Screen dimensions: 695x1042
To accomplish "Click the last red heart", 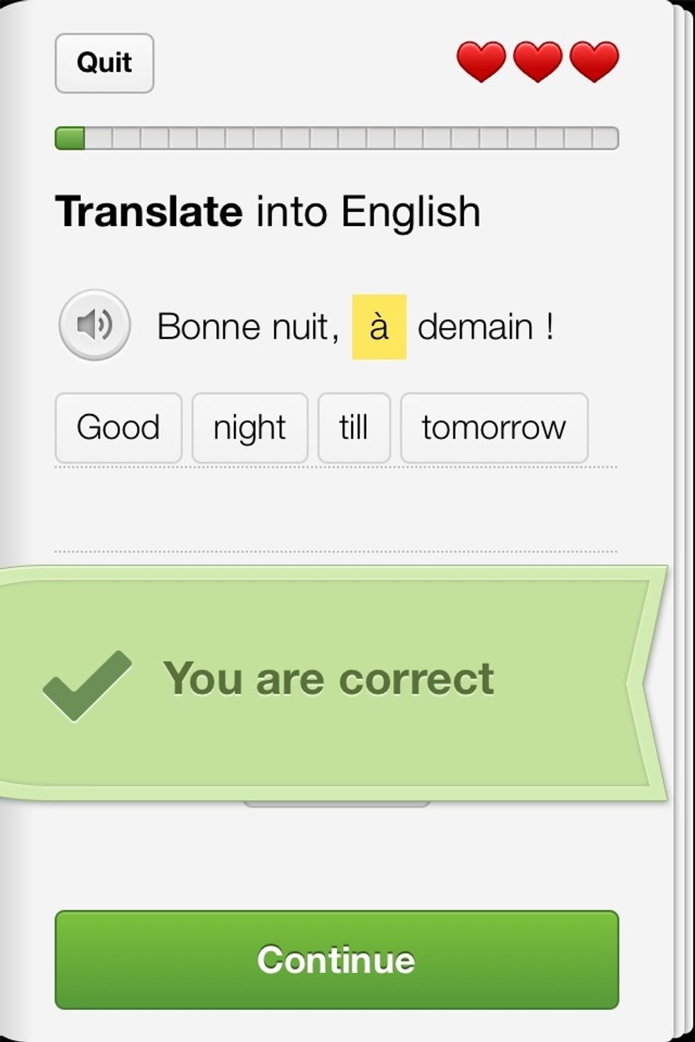I will [594, 61].
